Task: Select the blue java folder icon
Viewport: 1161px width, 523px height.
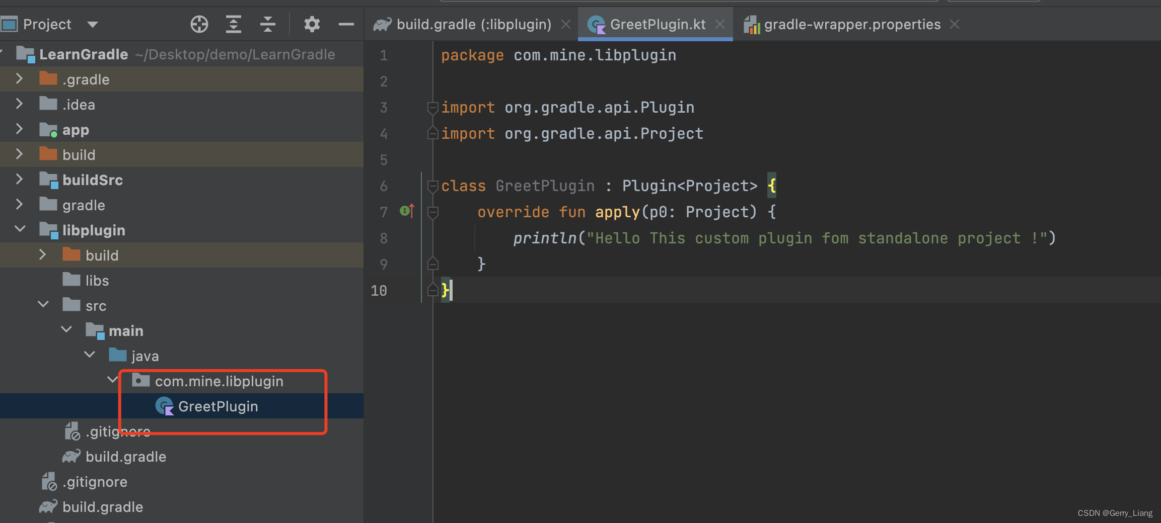Action: coord(118,355)
